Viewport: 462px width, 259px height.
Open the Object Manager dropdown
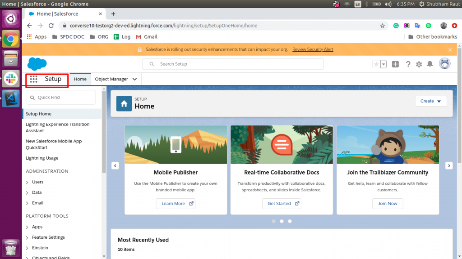point(115,79)
